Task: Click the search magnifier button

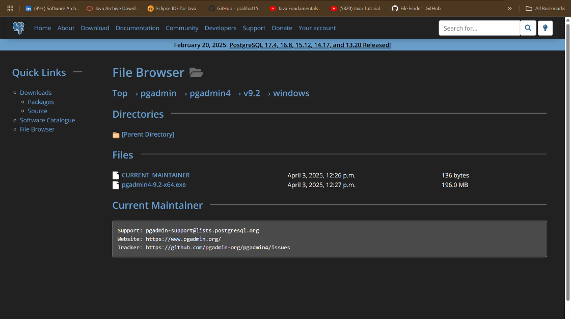Action: pyautogui.click(x=528, y=28)
